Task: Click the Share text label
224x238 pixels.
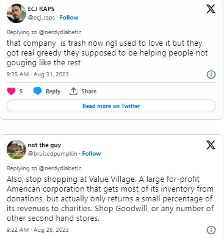Action: tap(89, 92)
